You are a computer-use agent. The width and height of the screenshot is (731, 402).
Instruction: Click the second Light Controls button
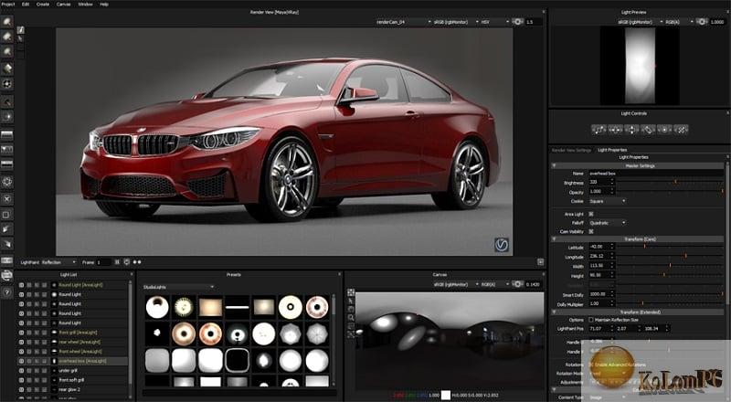(x=615, y=130)
